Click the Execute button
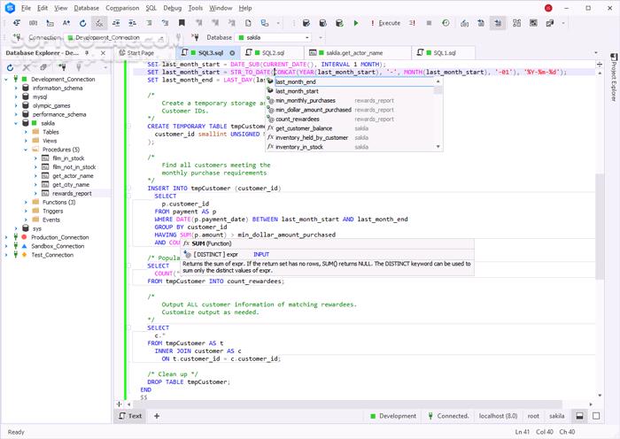This screenshot has width=620, height=439. [x=385, y=23]
